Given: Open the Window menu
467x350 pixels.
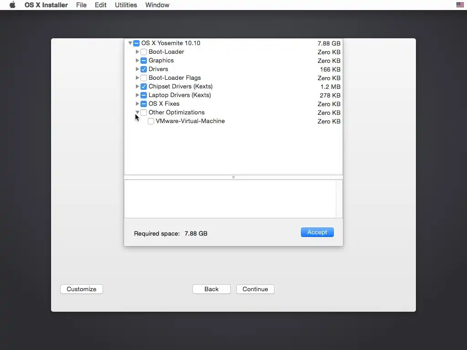Looking at the screenshot, I should [x=157, y=5].
